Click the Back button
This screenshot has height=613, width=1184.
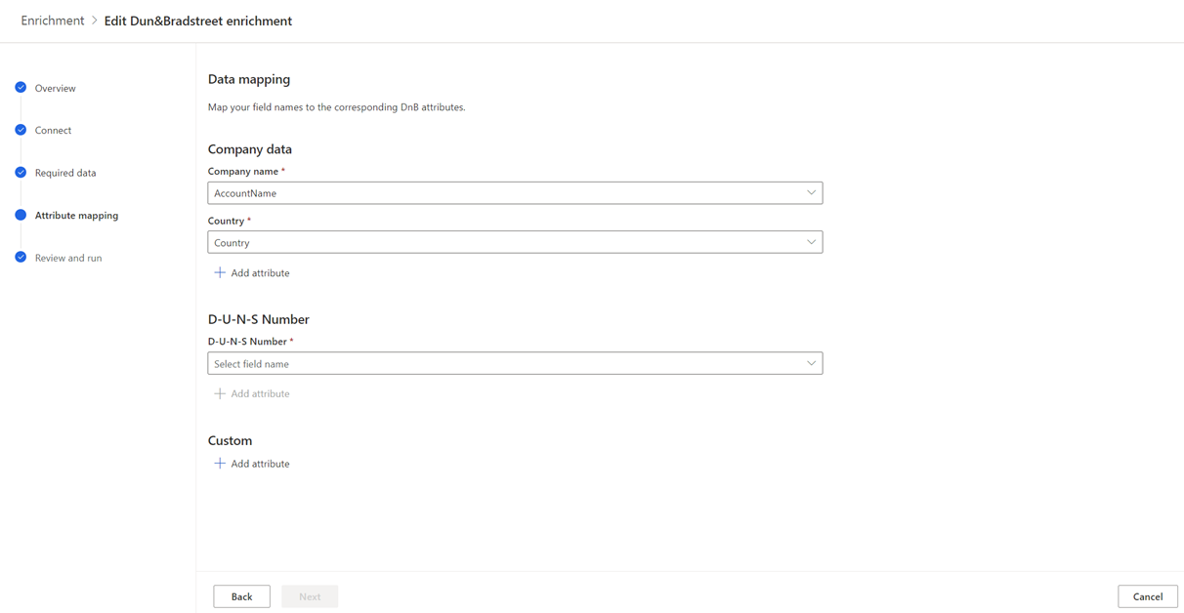tap(241, 596)
